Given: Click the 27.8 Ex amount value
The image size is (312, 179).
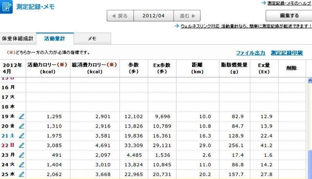Looking at the screenshot, I should point(267,175).
